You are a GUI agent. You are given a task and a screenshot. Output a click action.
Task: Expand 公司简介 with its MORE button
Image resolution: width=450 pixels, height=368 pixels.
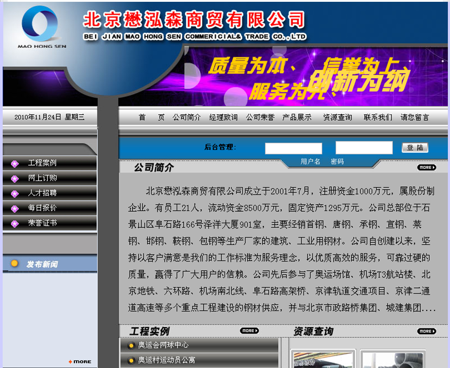426,167
